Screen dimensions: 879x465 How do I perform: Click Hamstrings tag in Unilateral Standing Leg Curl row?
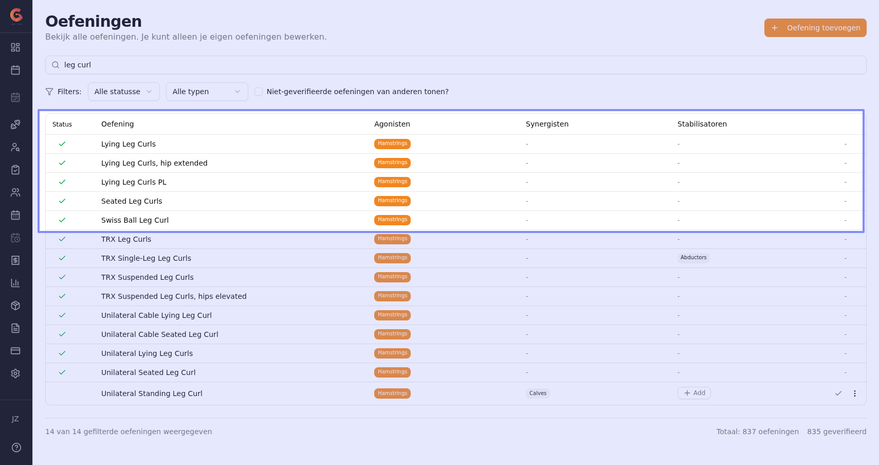pos(392,394)
